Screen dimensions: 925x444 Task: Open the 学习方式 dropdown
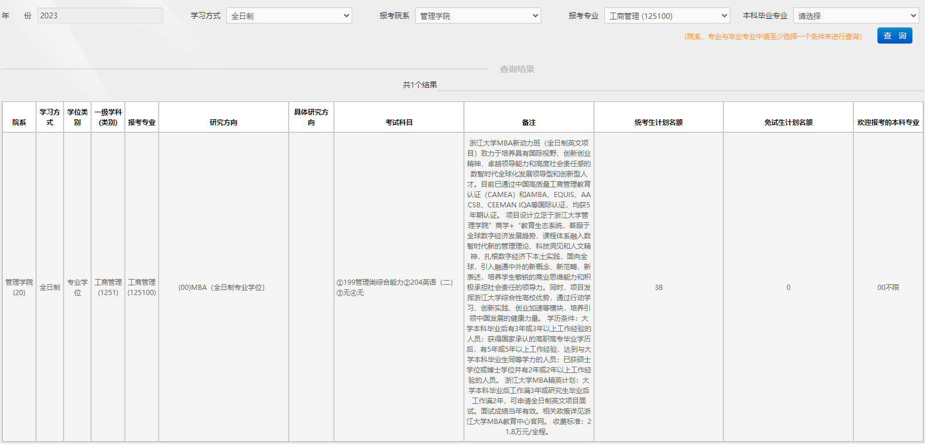click(289, 16)
